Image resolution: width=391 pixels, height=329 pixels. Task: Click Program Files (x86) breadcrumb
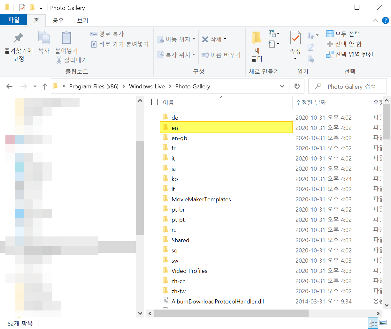(x=94, y=86)
